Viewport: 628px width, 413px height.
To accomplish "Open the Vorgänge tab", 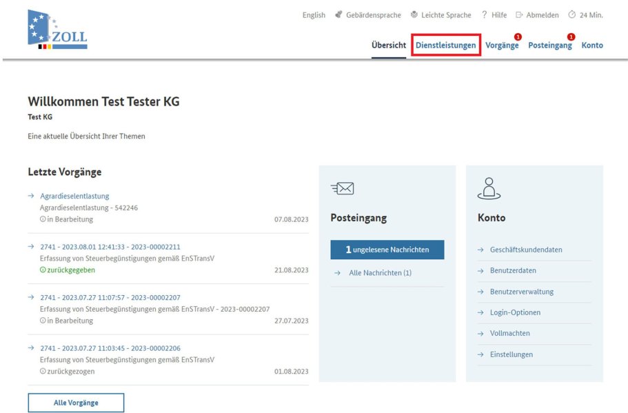I will 501,46.
